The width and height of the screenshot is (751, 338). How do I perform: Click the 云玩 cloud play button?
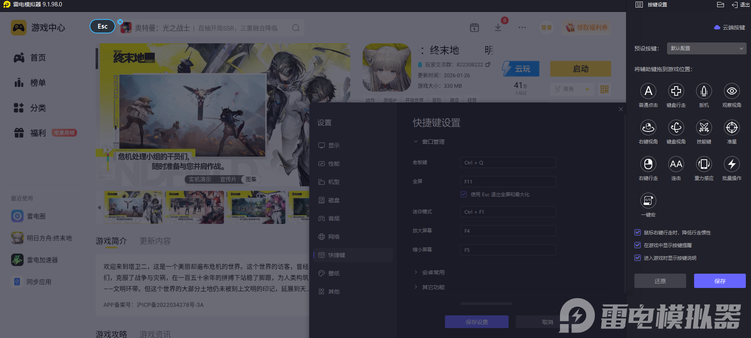pyautogui.click(x=521, y=69)
